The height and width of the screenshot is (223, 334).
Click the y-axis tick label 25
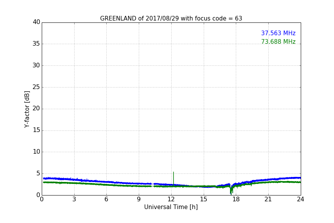36,87
